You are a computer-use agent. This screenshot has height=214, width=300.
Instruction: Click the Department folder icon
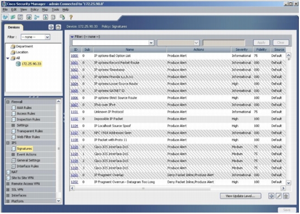click(x=13, y=46)
